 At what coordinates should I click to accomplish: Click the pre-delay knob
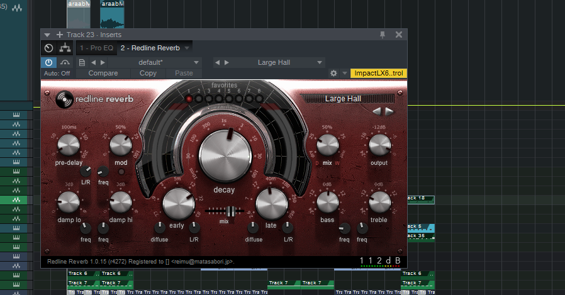click(x=69, y=145)
